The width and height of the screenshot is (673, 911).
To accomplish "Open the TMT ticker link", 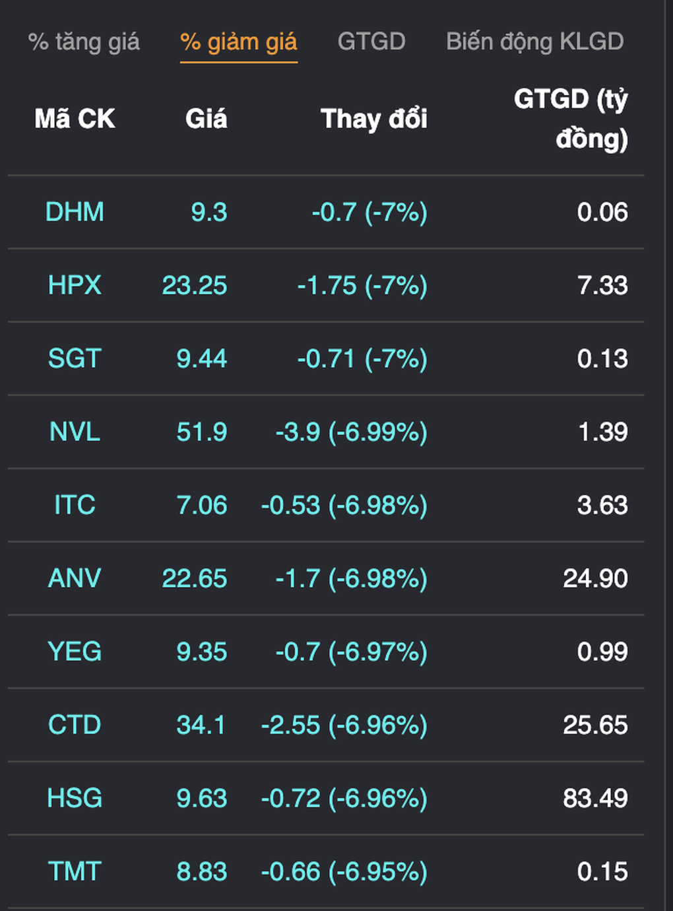I will point(75,871).
